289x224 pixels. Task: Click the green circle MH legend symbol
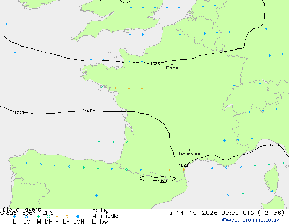[x=48, y=216]
